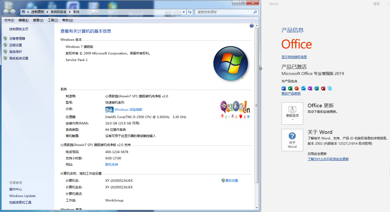
Task: Open the 更新选项 dropdown button
Action: tap(292, 113)
